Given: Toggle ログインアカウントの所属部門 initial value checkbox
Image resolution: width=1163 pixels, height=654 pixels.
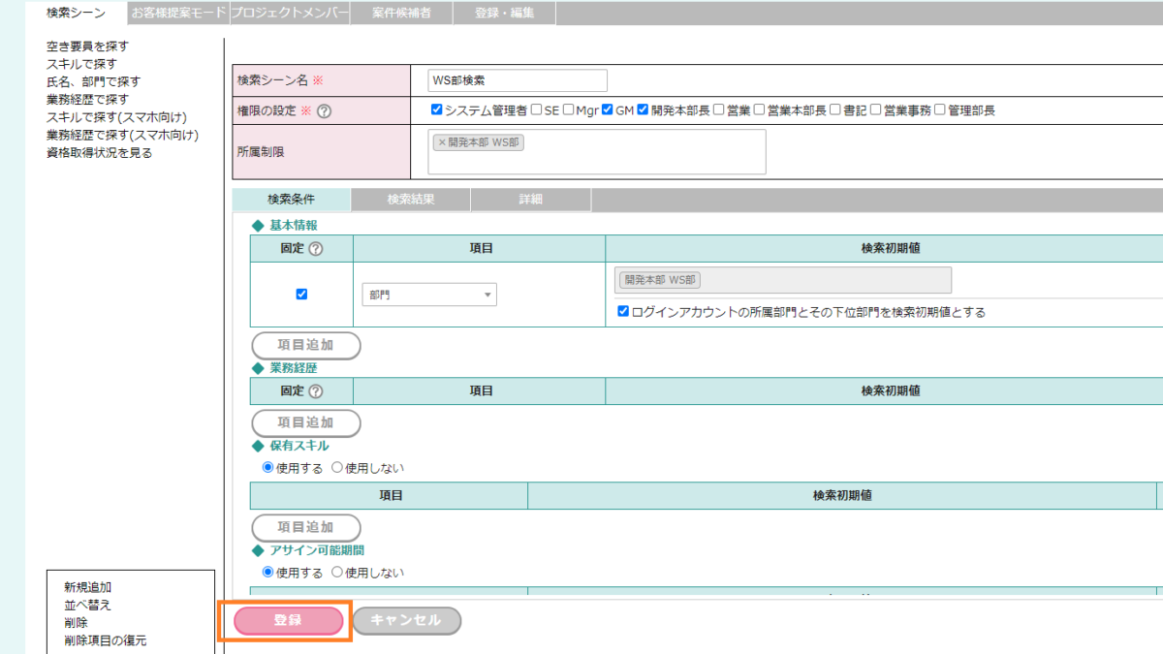Looking at the screenshot, I should pos(623,312).
